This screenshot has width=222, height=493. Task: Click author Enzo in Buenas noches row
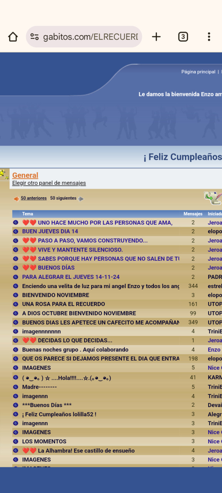click(x=214, y=350)
